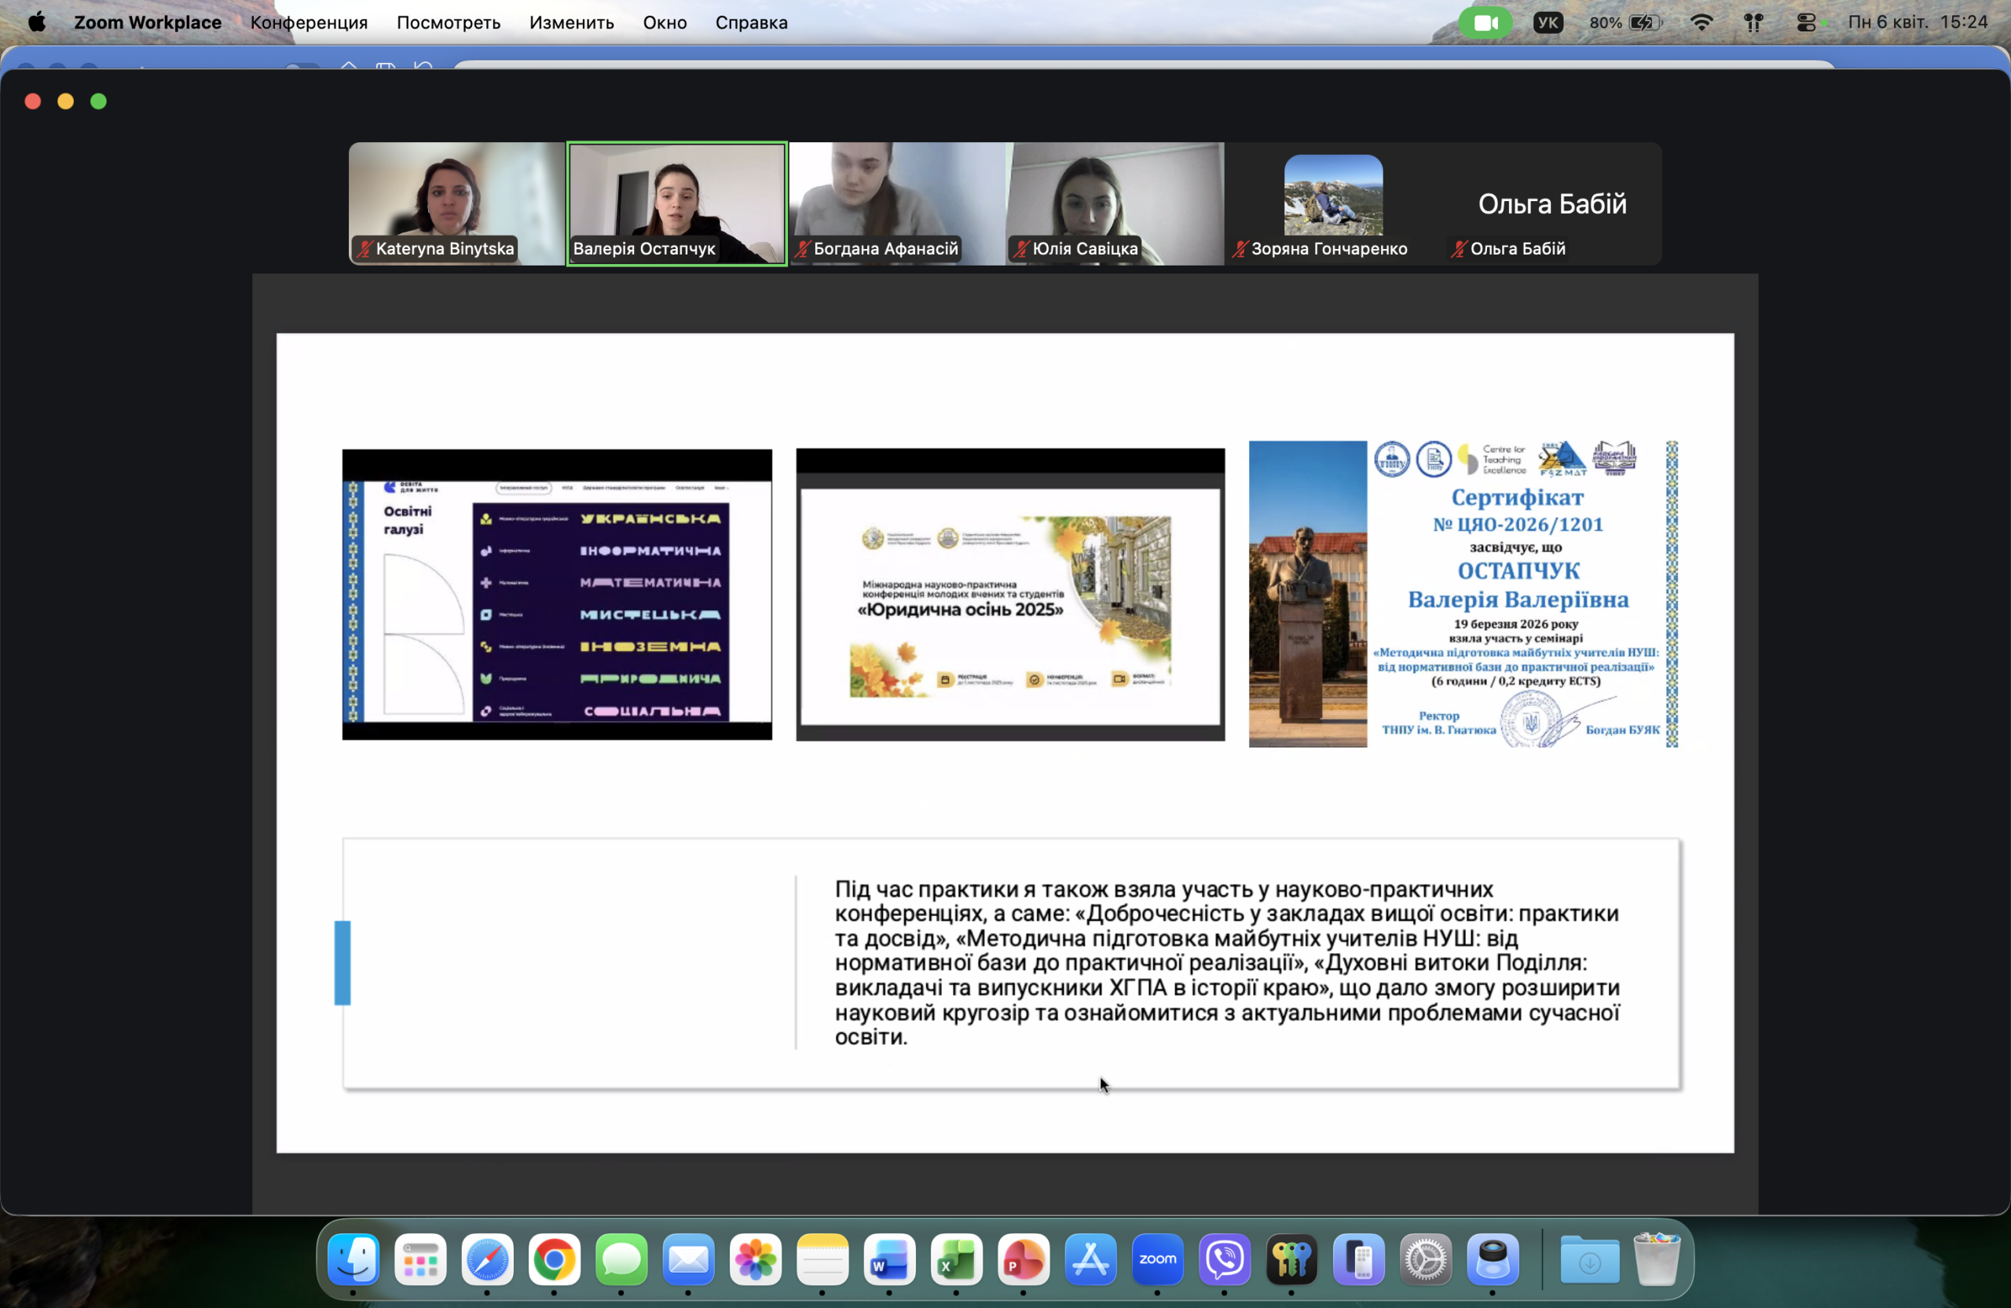Open the Справка menu
The image size is (2011, 1308).
click(750, 23)
